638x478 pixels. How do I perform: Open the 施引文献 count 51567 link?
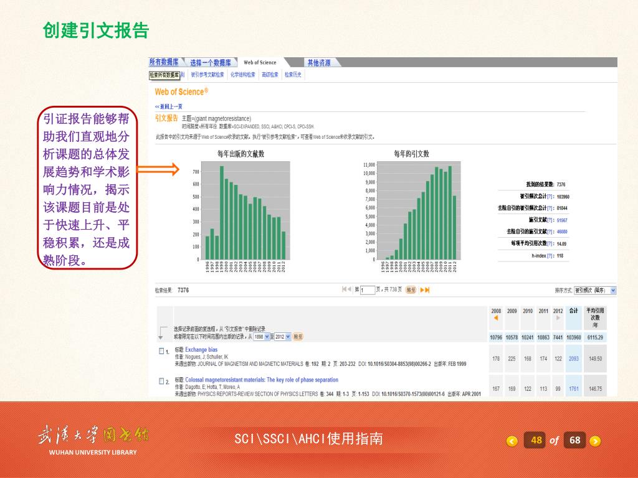(x=562, y=220)
